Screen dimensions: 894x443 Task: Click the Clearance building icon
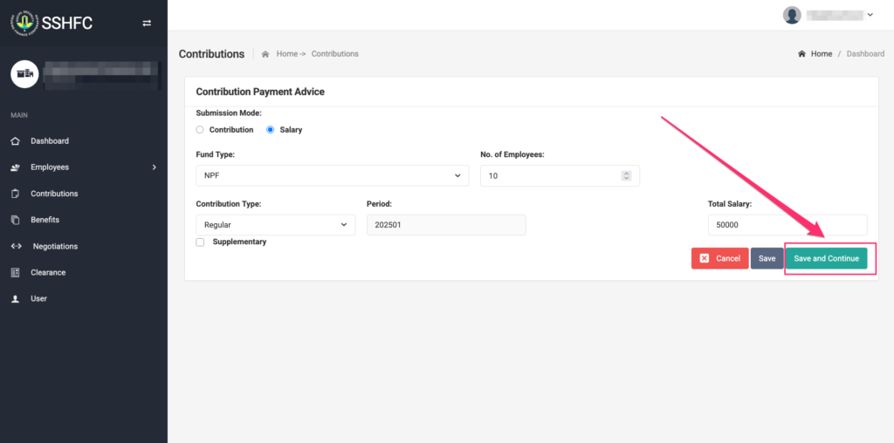15,272
